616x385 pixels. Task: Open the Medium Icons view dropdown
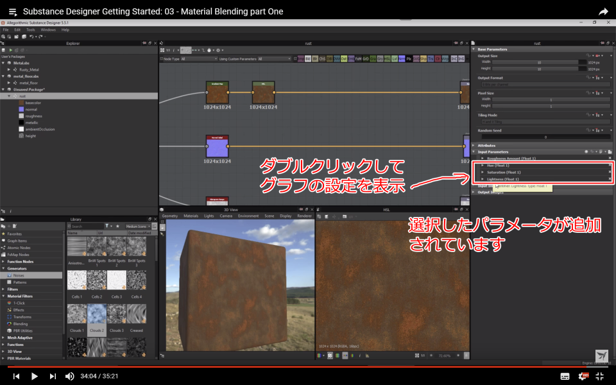click(138, 227)
